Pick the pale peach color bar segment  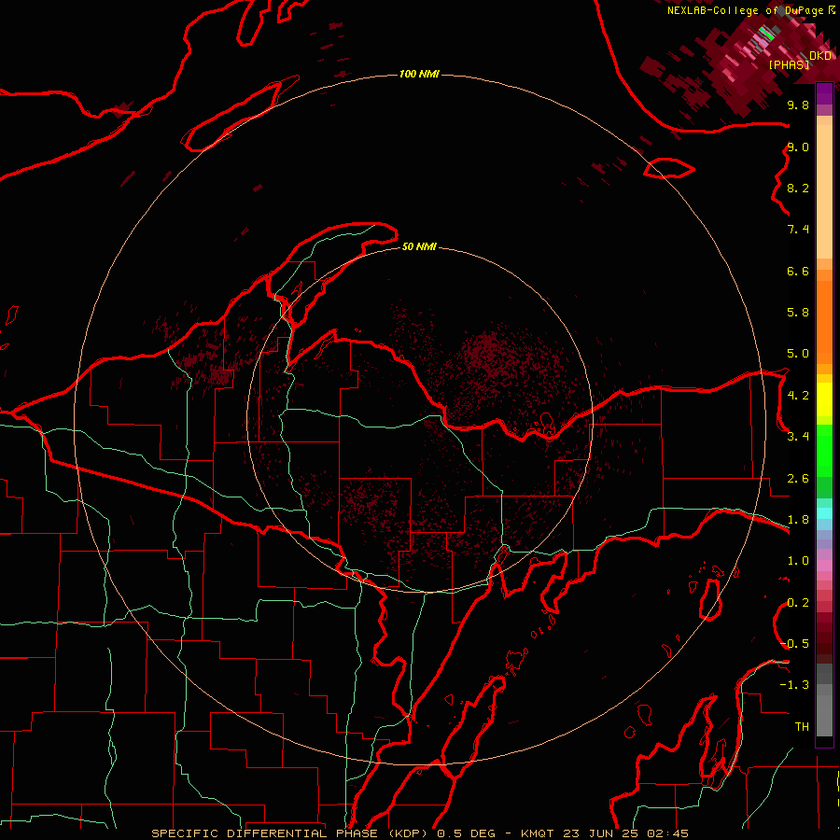click(x=824, y=191)
